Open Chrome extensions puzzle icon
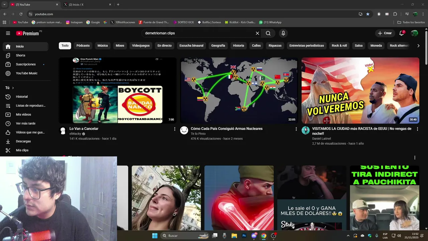This screenshot has width=428, height=241. click(x=395, y=14)
